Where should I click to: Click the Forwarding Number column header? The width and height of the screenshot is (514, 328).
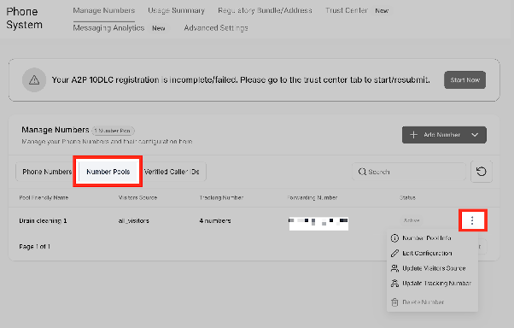pos(312,197)
